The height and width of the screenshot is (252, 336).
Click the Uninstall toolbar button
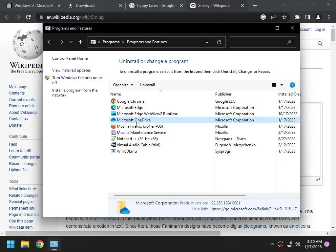point(147,85)
